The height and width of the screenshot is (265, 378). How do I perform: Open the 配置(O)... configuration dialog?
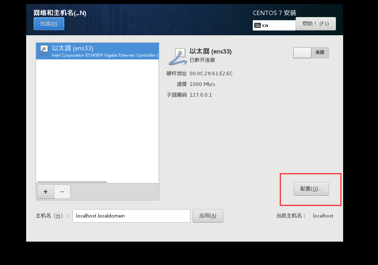[x=311, y=189]
